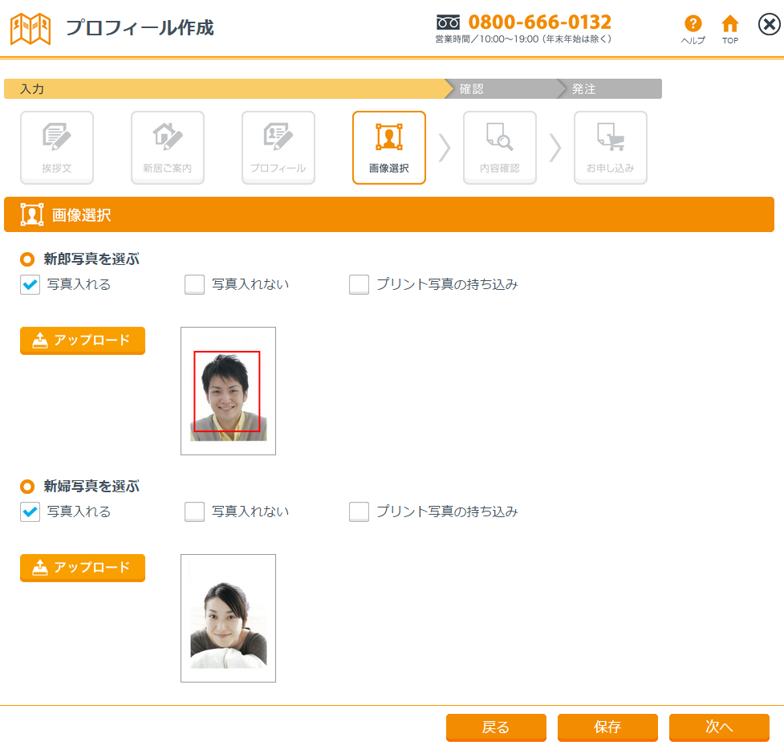Close the profile creation window
This screenshot has height=754, width=784.
coord(768,26)
